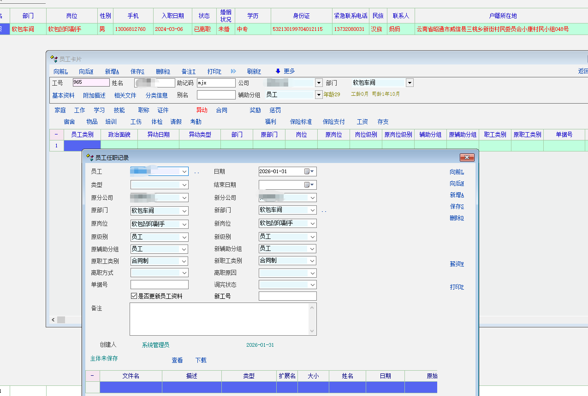Click the minus icon left of 文件名 column
The width and height of the screenshot is (588, 396).
pos(92,376)
